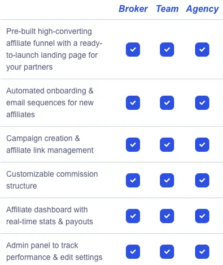Image resolution: width=223 pixels, height=265 pixels.
Task: Select the Broker plan column header
Action: coord(133,9)
